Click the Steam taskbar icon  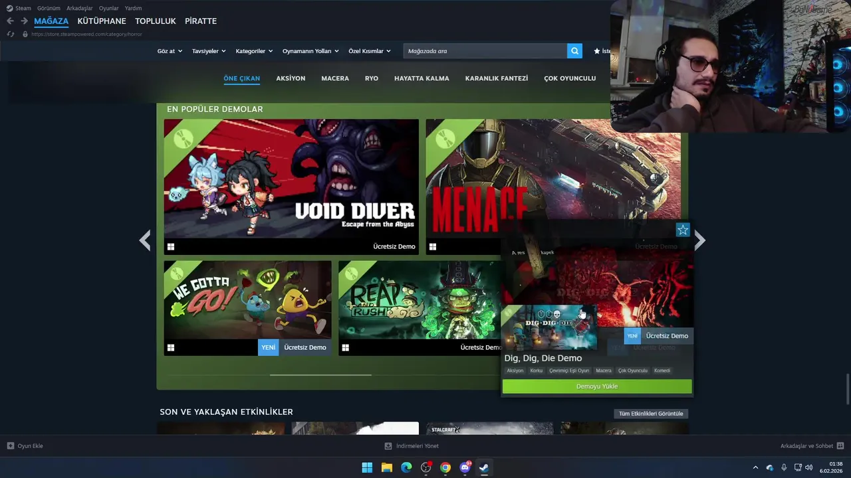[485, 468]
